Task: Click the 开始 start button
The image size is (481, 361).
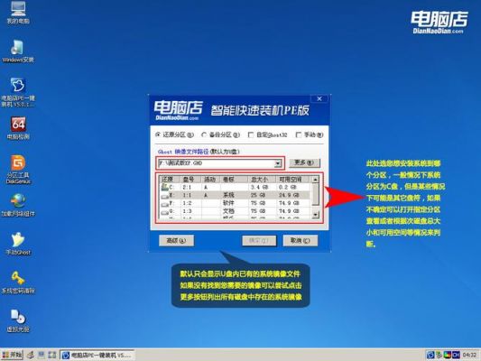Action: (x=12, y=356)
